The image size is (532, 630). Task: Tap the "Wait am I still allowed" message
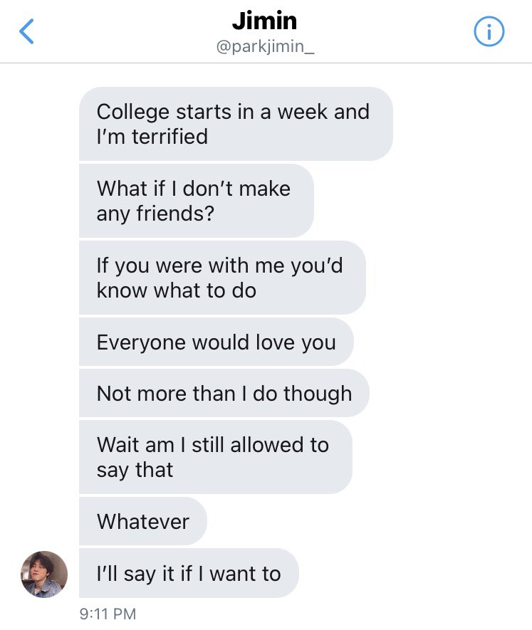215,457
